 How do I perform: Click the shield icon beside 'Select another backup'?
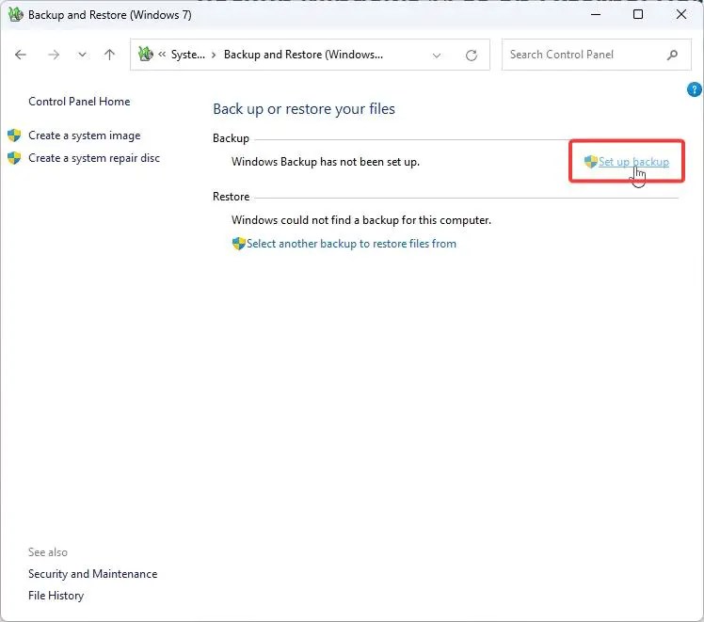pyautogui.click(x=239, y=243)
